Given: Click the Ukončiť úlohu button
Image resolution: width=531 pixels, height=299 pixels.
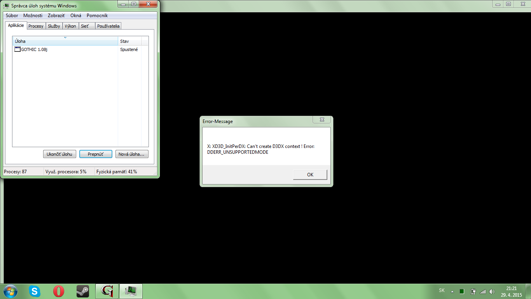Looking at the screenshot, I should click(x=59, y=154).
